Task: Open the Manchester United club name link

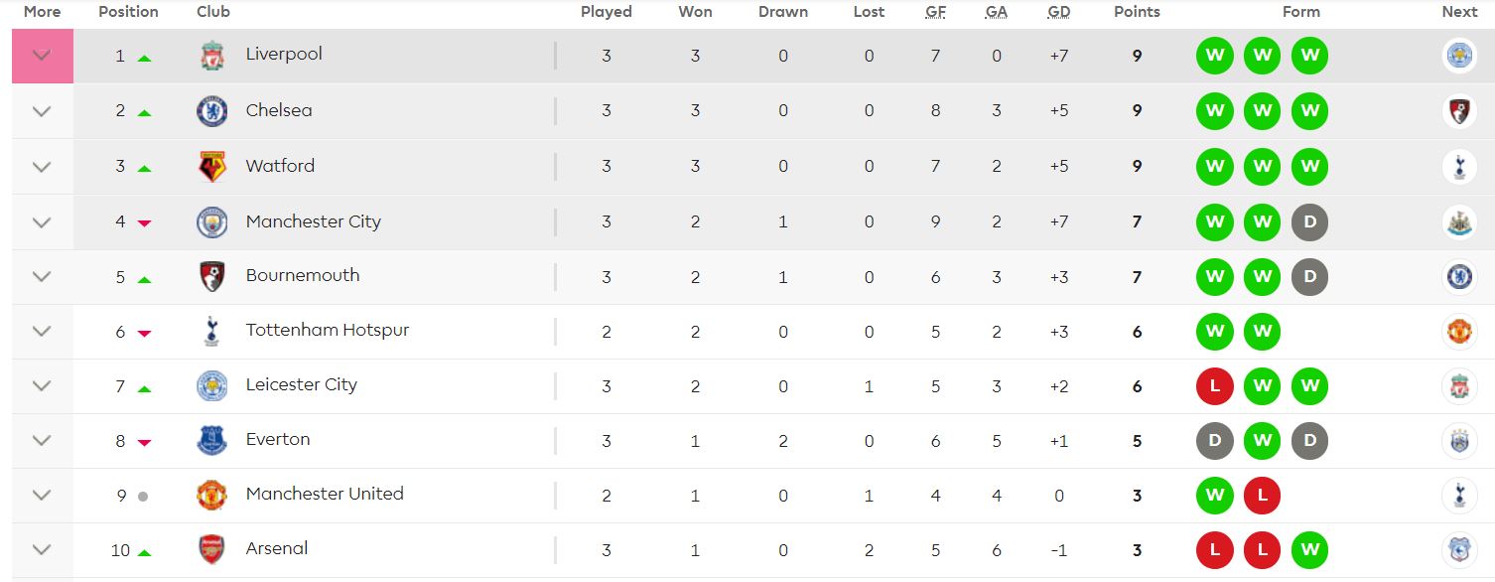Action: pyautogui.click(x=325, y=494)
